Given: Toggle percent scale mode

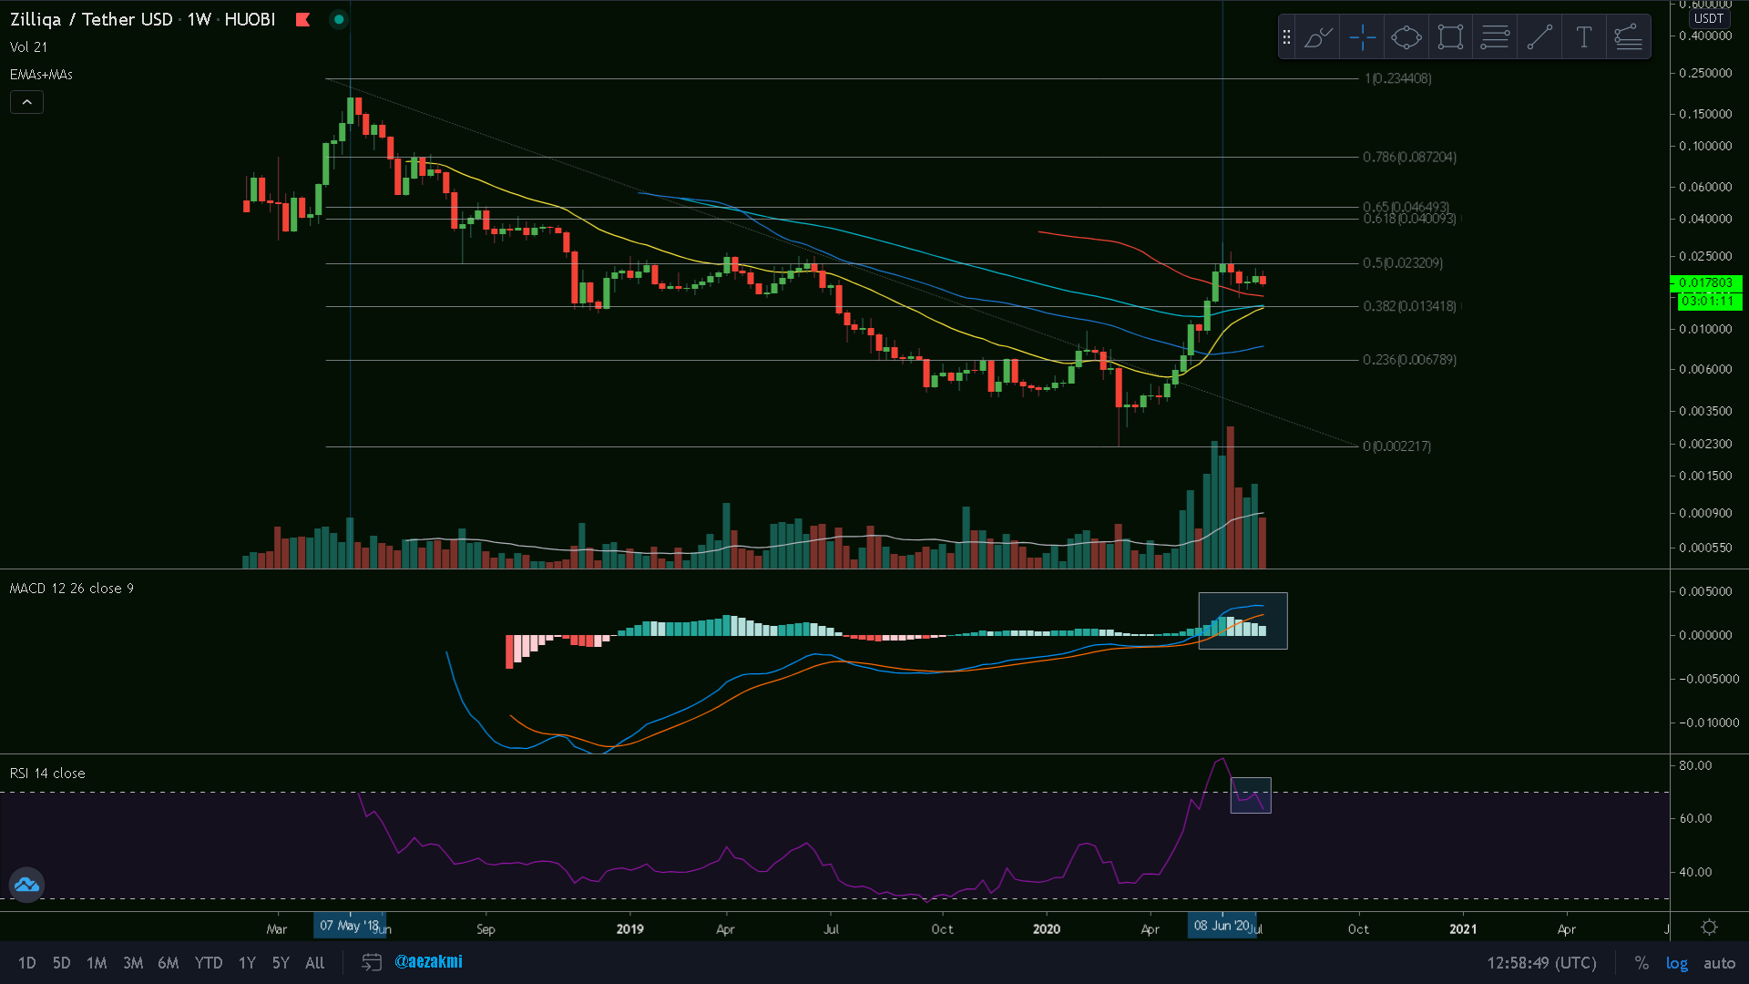Looking at the screenshot, I should click(1642, 963).
